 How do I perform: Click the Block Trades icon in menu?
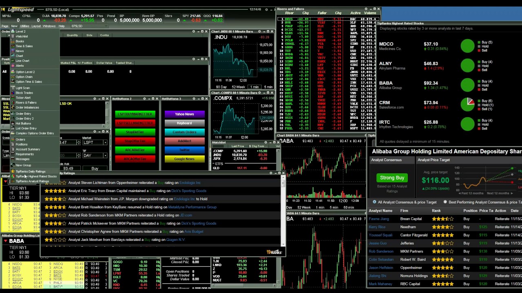coord(13,92)
